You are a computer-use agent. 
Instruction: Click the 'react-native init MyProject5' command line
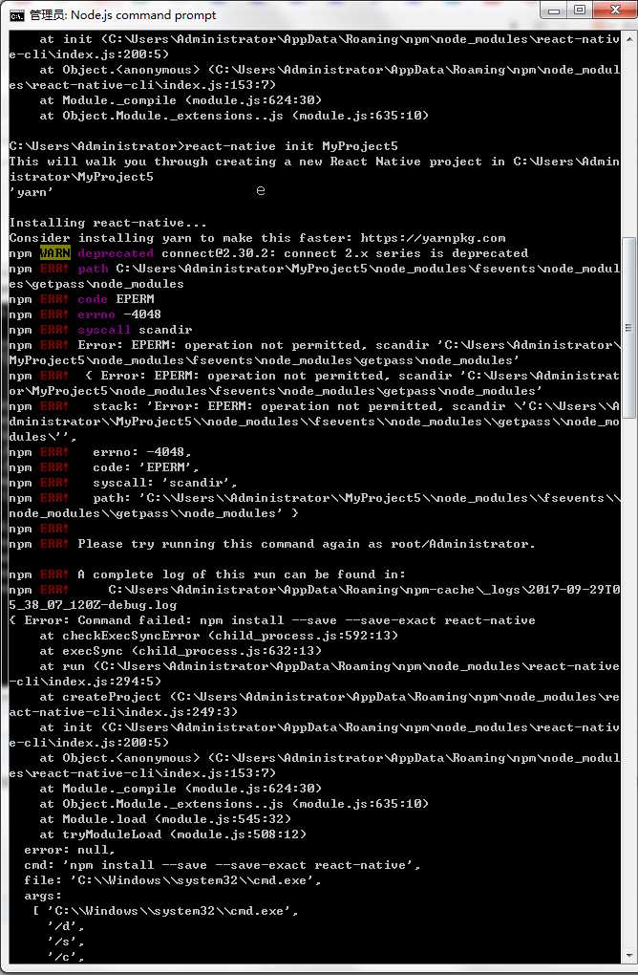coord(291,146)
